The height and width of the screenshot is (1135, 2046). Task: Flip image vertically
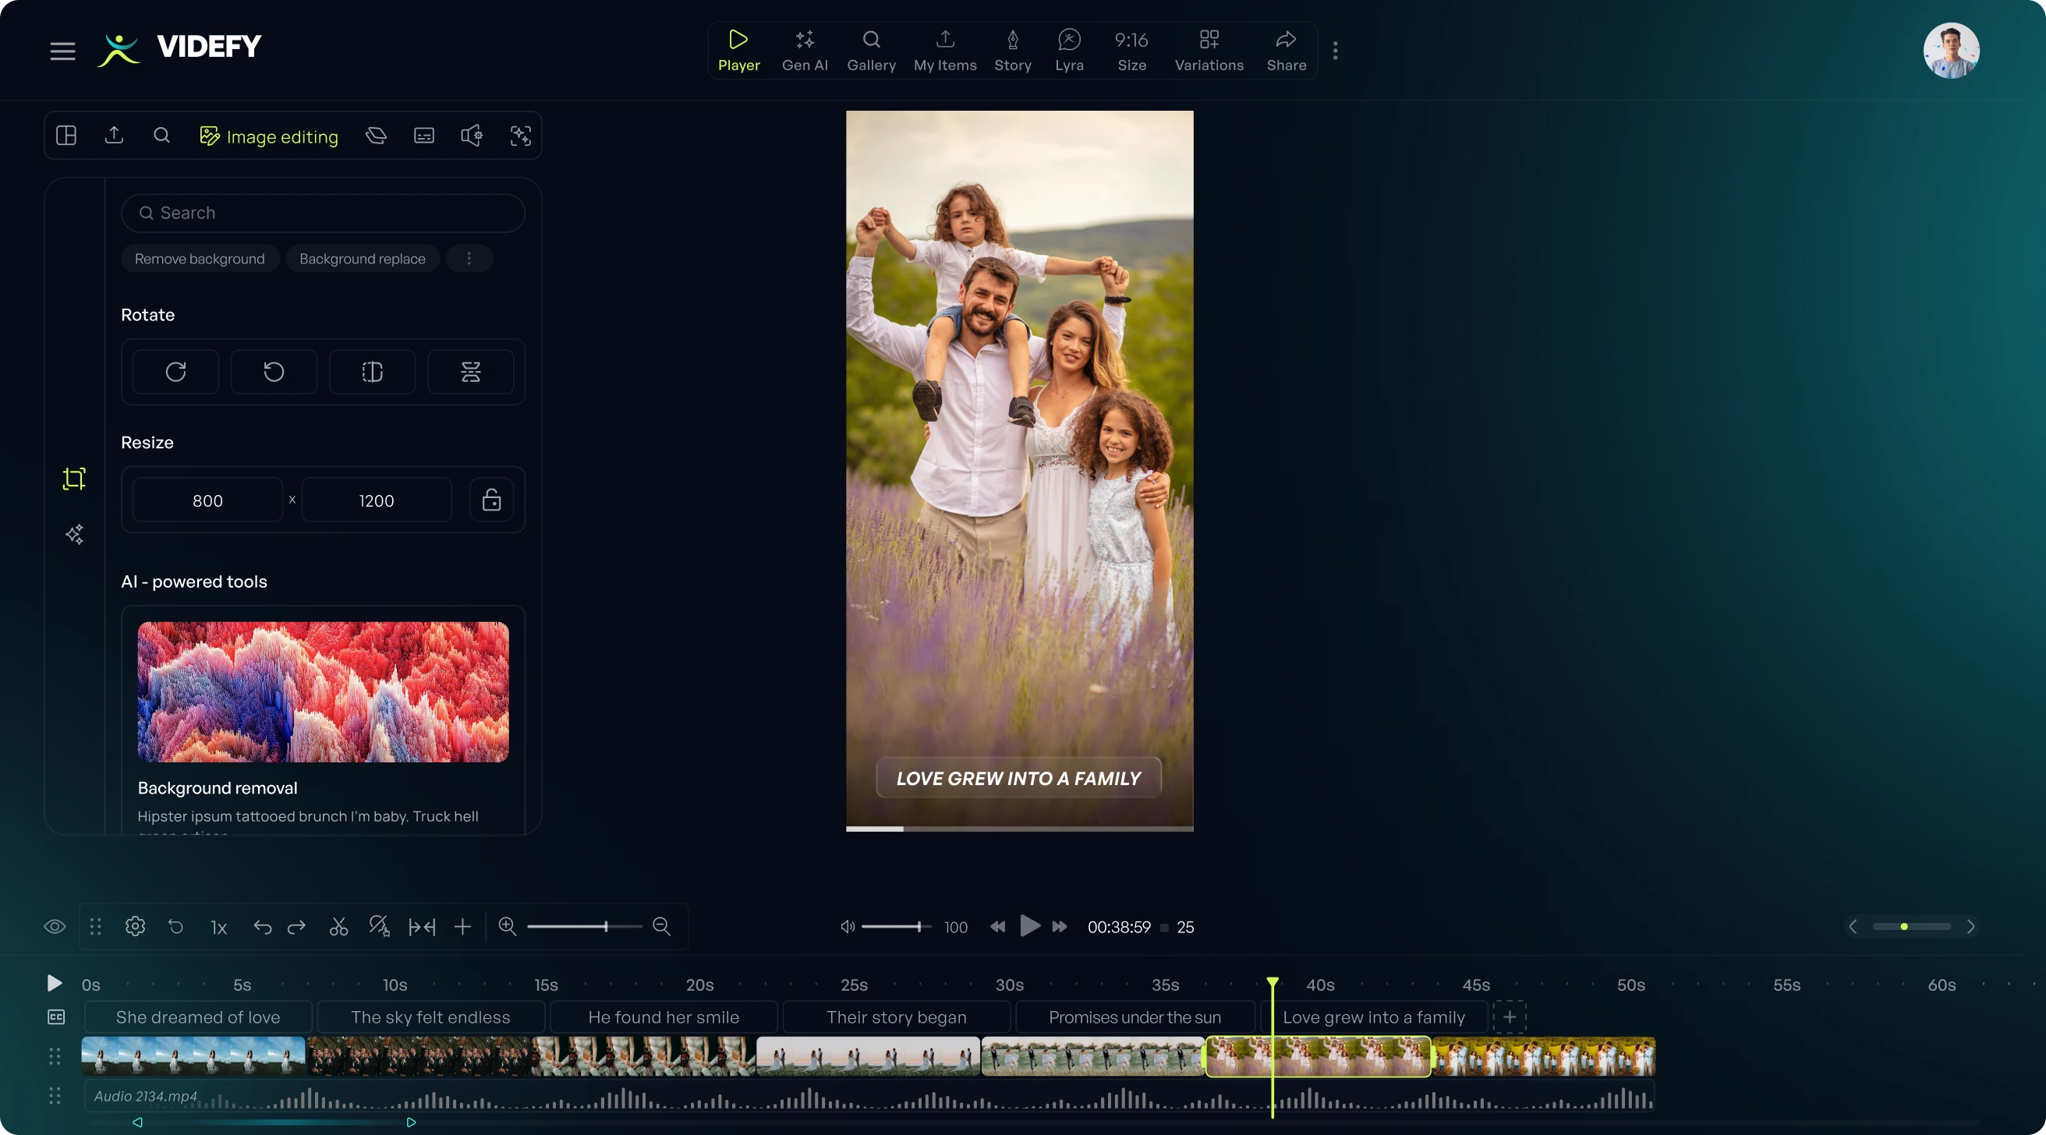click(x=471, y=372)
